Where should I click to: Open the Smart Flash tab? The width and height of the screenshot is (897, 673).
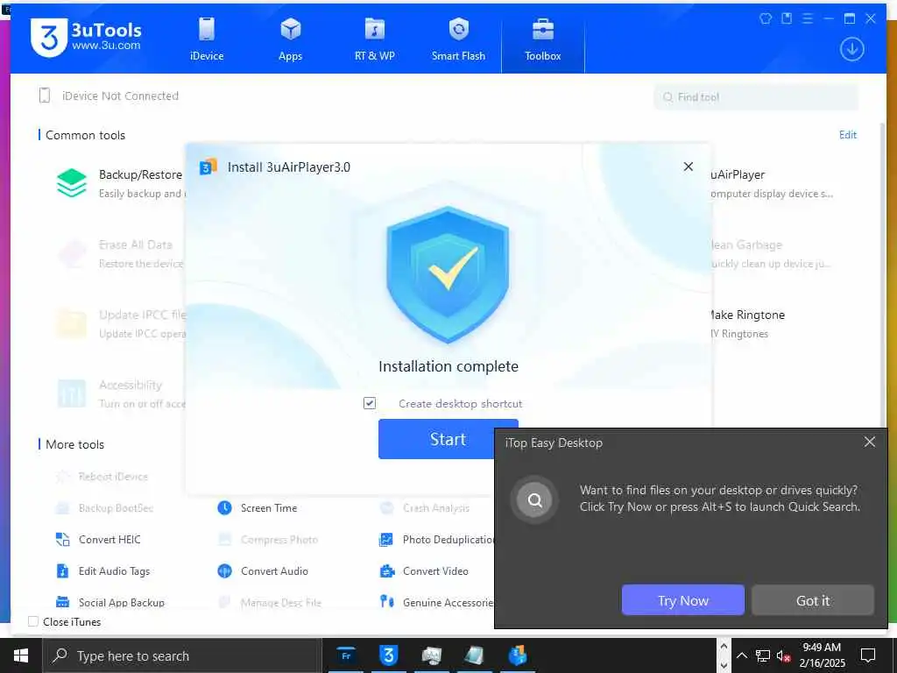(458, 39)
